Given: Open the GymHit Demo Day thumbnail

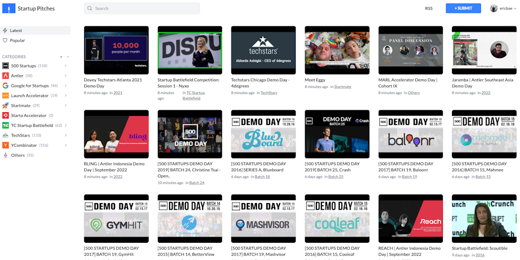Looking at the screenshot, I should pyautogui.click(x=116, y=218).
